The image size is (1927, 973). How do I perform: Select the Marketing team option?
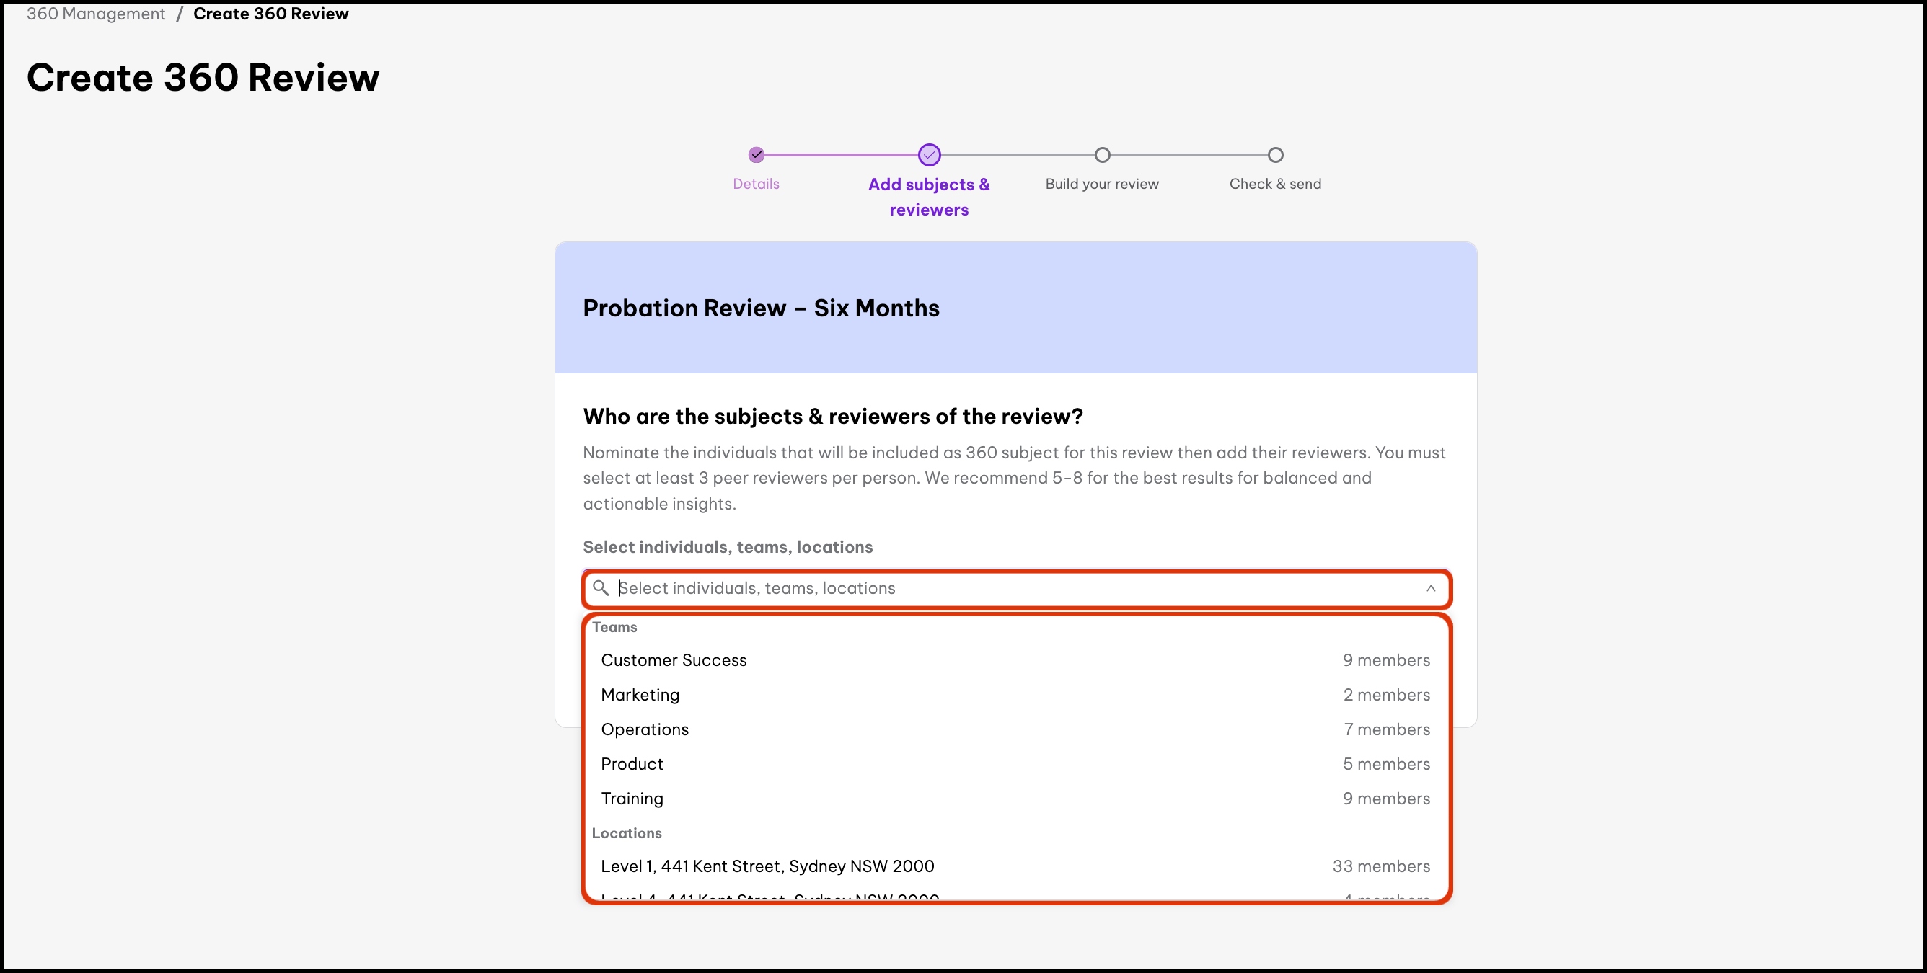point(640,694)
